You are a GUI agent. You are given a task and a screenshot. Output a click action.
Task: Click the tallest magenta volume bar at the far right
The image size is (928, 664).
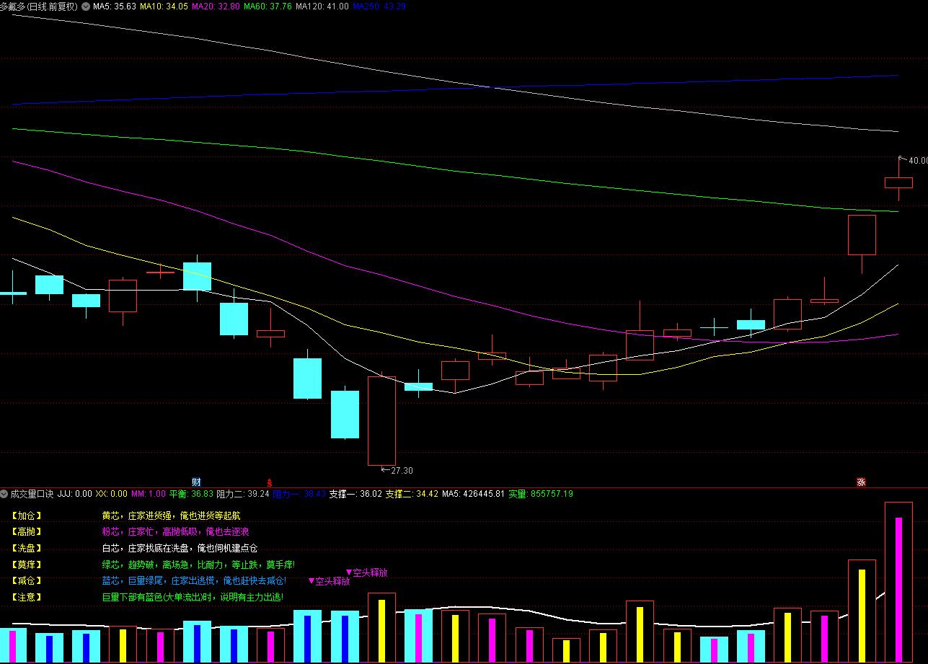tap(898, 589)
